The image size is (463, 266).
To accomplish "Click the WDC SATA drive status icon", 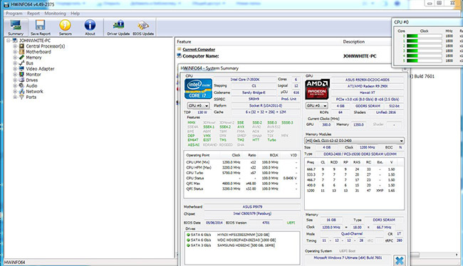I will click(188, 240).
